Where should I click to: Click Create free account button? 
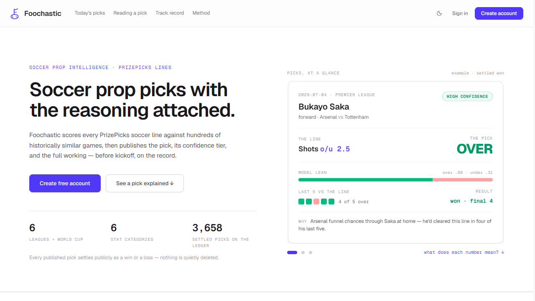[x=65, y=183]
